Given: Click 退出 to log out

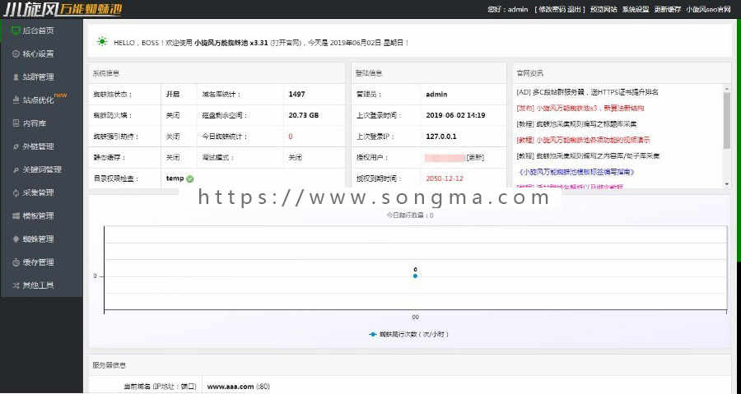Looking at the screenshot, I should click(573, 9).
